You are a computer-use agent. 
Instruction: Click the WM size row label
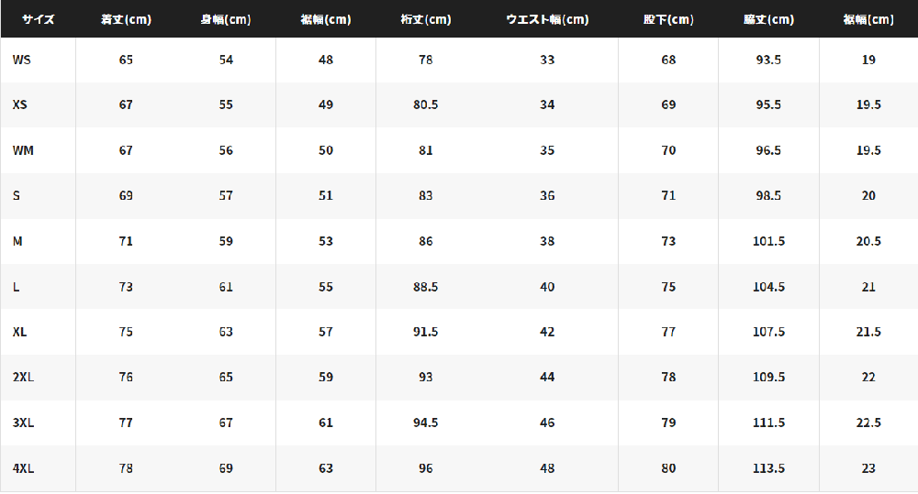pyautogui.click(x=23, y=150)
